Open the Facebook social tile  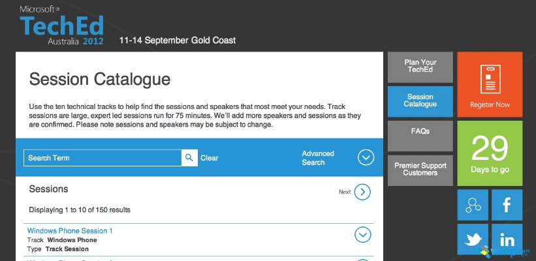tap(507, 205)
